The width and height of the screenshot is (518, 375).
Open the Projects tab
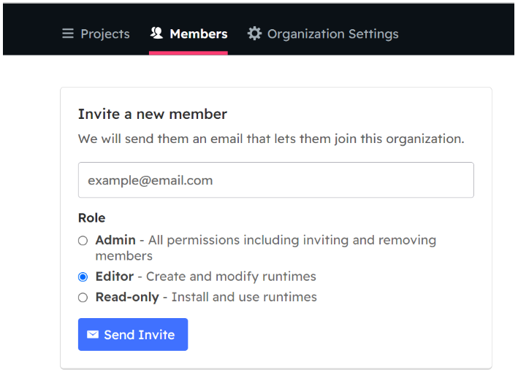point(96,34)
